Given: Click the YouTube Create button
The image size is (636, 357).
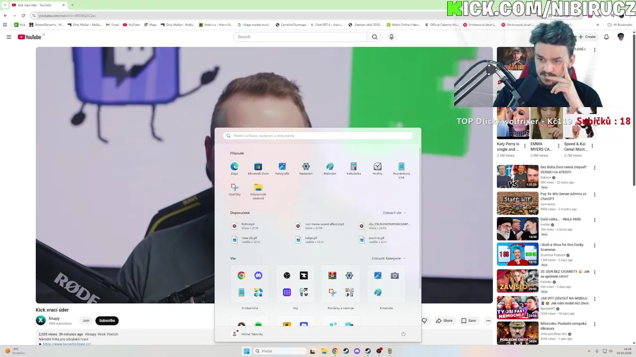Looking at the screenshot, I should click(587, 37).
